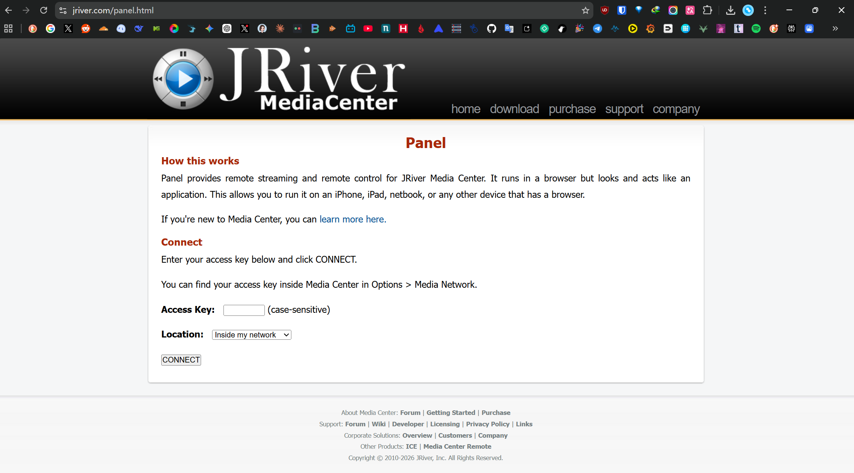This screenshot has width=854, height=473.
Task: Open the support nav menu item
Action: [624, 109]
